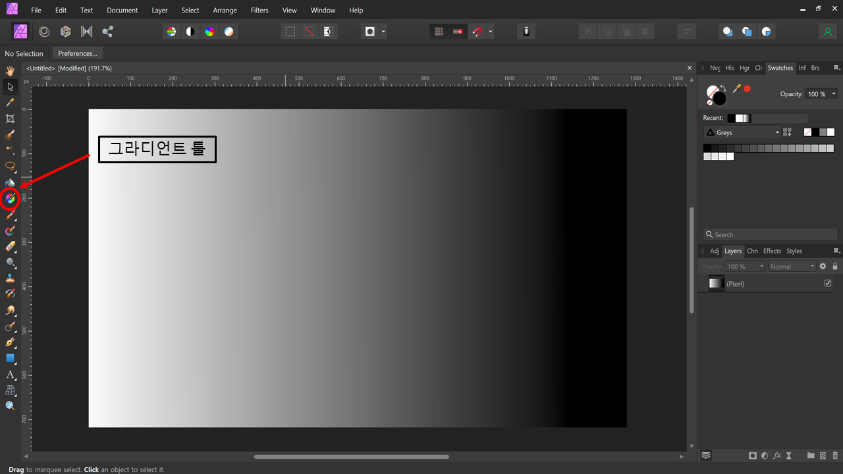
Task: Select the Blur Brush tool
Action: [10, 310]
